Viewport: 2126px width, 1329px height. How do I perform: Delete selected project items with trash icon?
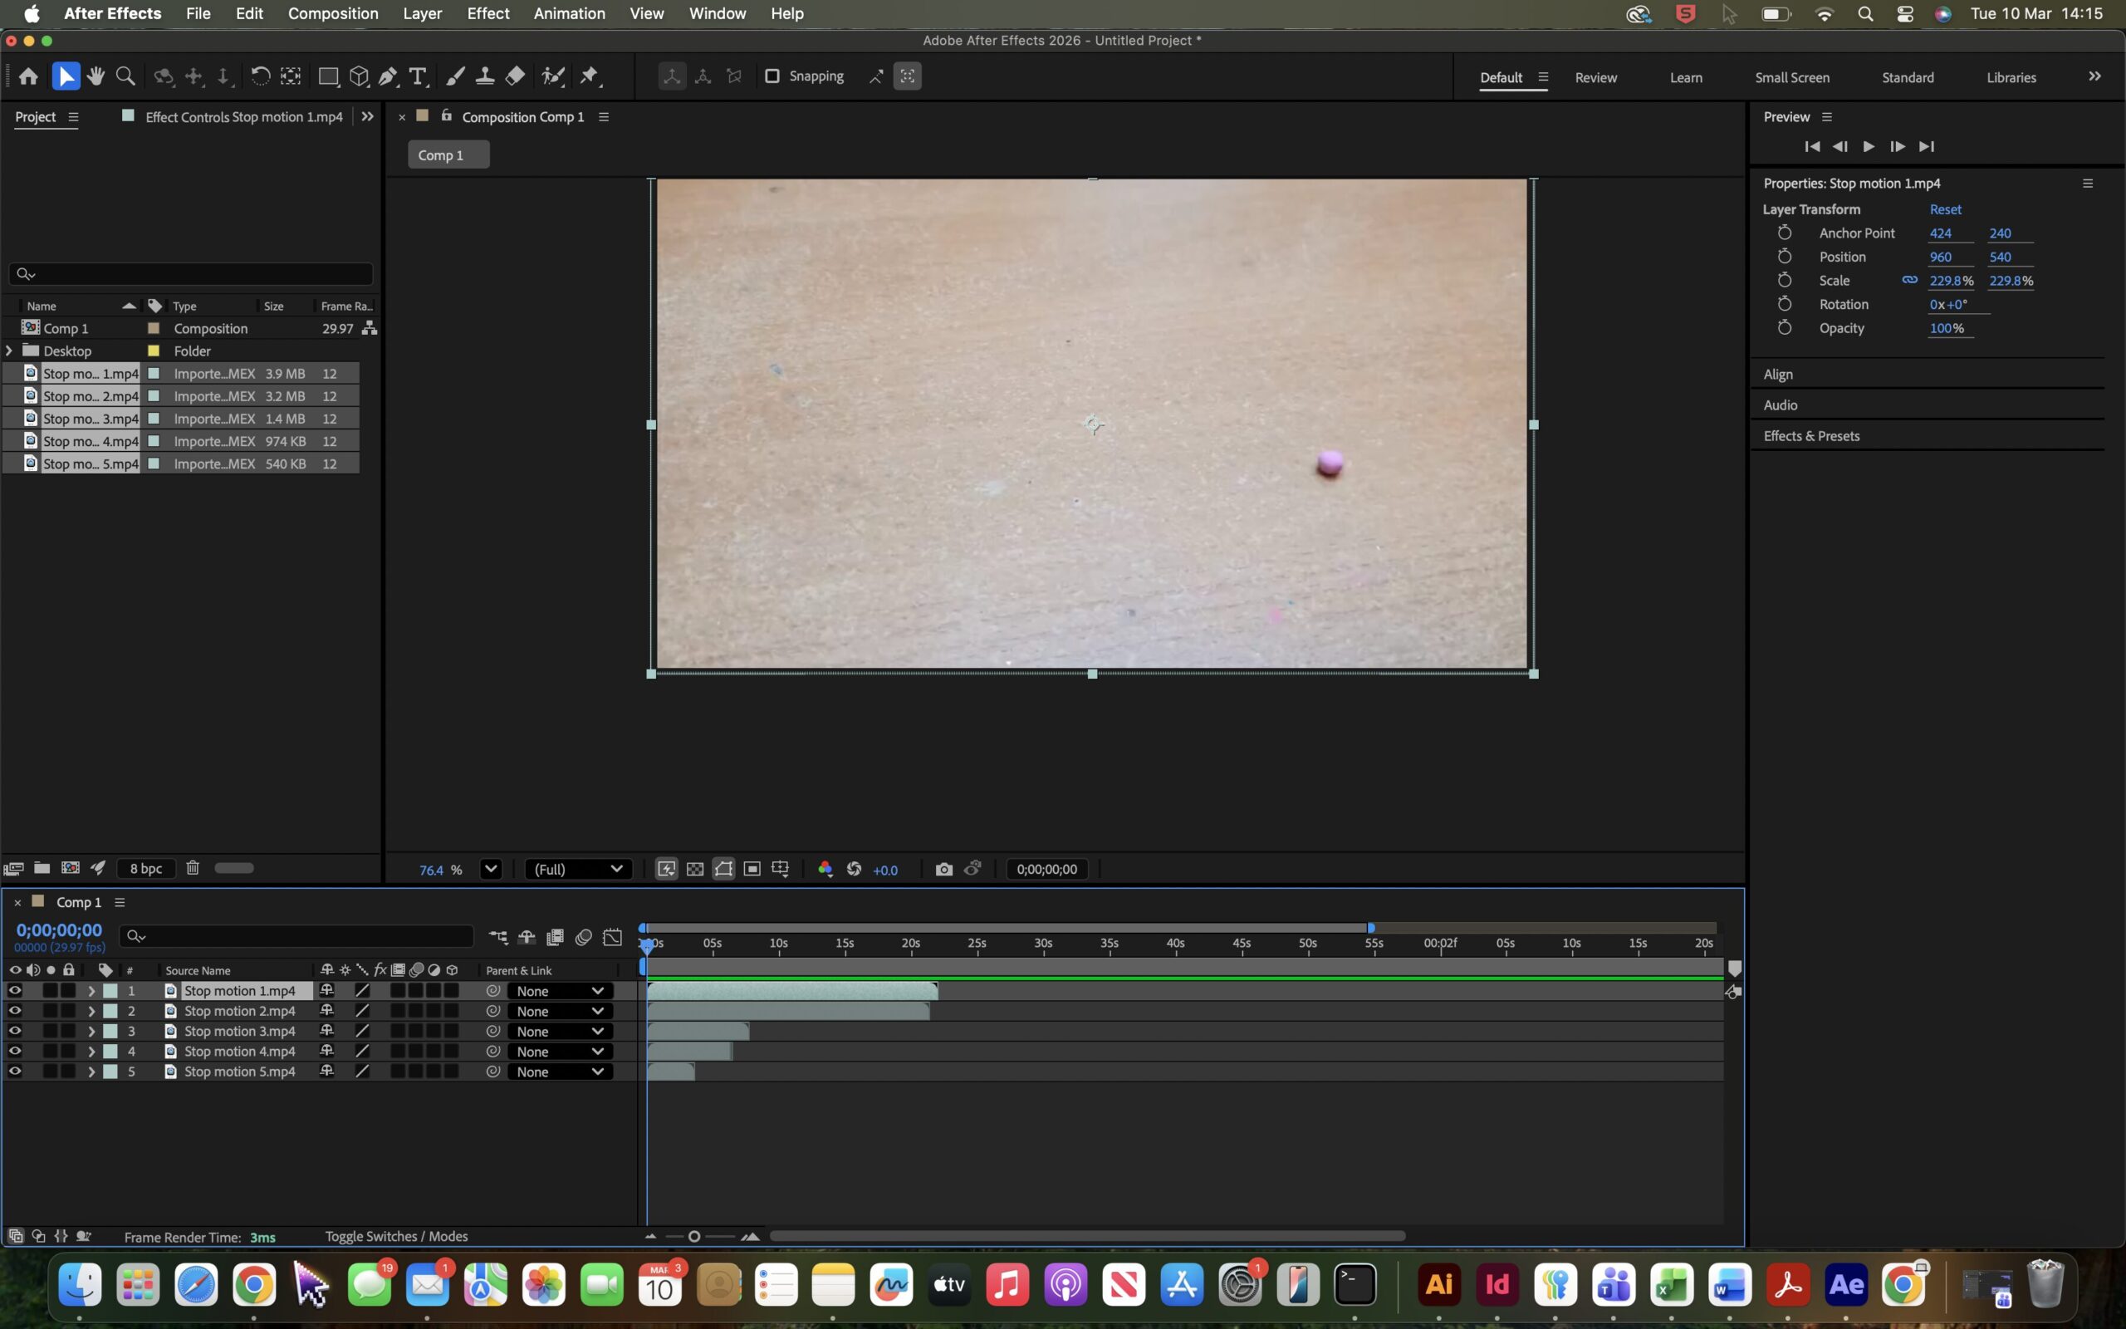point(193,867)
